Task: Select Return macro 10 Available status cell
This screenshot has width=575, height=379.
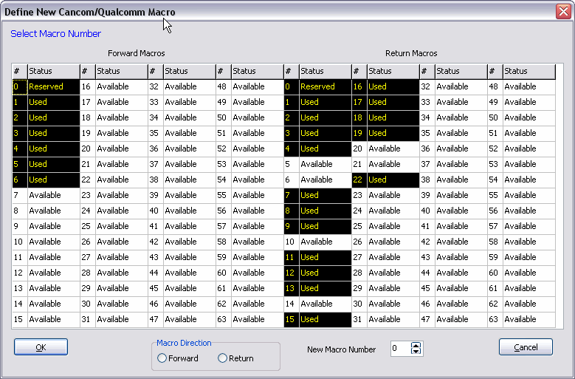Action: [x=323, y=242]
